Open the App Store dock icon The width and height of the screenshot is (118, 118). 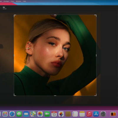click(x=96, y=114)
